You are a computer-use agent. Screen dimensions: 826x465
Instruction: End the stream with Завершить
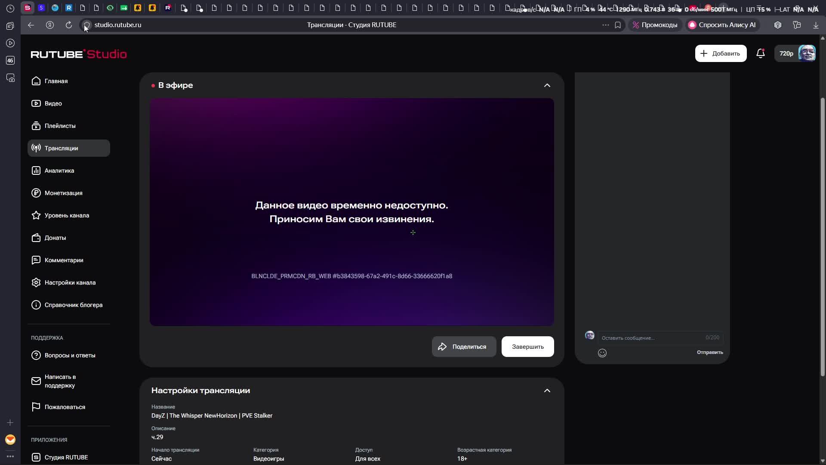point(528,347)
